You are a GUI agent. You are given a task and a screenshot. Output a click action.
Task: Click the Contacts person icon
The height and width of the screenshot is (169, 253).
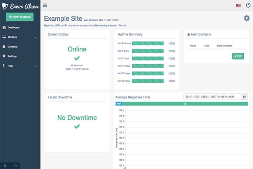[x=4, y=46]
